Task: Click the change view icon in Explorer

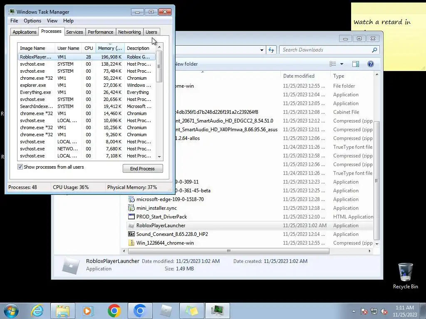Action: [x=332, y=64]
